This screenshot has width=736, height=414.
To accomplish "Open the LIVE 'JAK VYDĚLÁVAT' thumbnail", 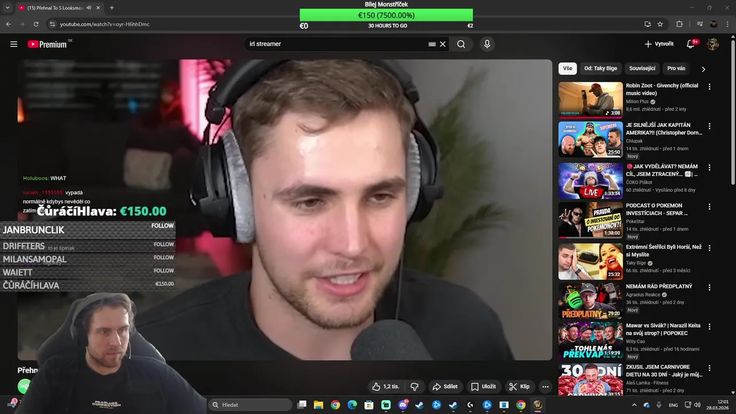I will (591, 181).
